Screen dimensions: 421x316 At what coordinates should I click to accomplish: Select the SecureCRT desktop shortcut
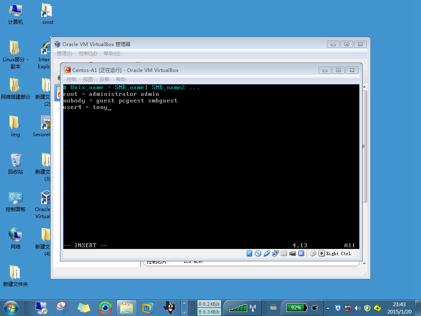pos(43,126)
